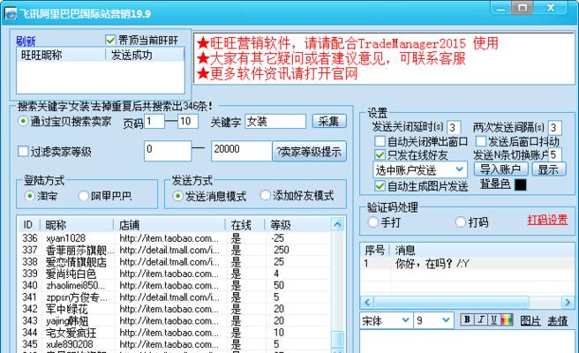Viewport: 579px width, 353px height.
Task: Click start page number field
Action: pyautogui.click(x=154, y=122)
